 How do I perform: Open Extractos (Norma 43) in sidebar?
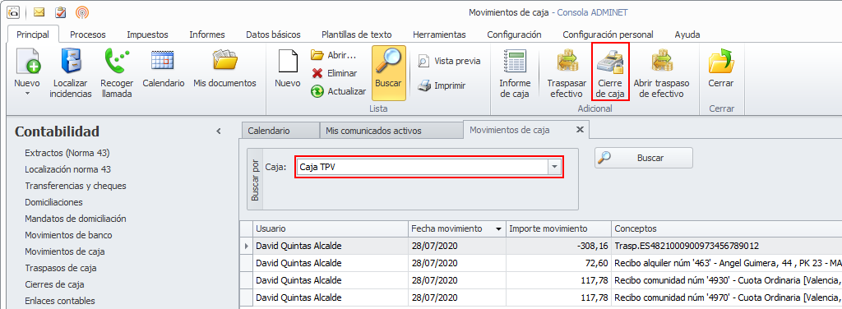coord(67,153)
